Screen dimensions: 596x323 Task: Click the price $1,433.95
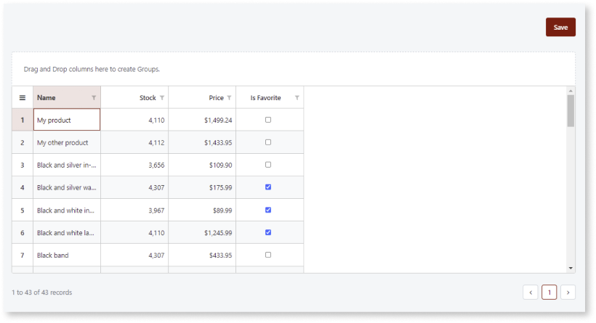tap(218, 143)
